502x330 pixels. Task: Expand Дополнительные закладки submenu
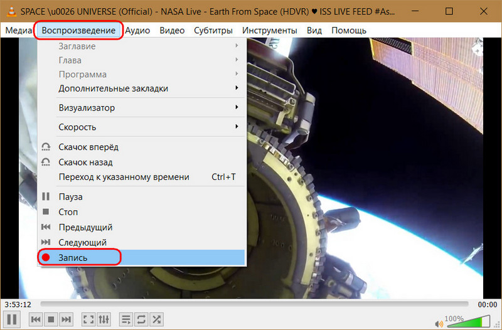(x=141, y=88)
